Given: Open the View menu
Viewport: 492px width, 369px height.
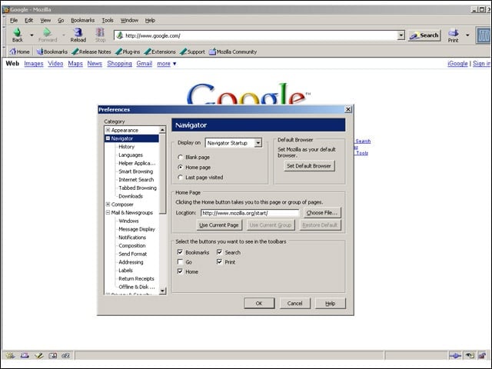Looking at the screenshot, I should point(45,21).
